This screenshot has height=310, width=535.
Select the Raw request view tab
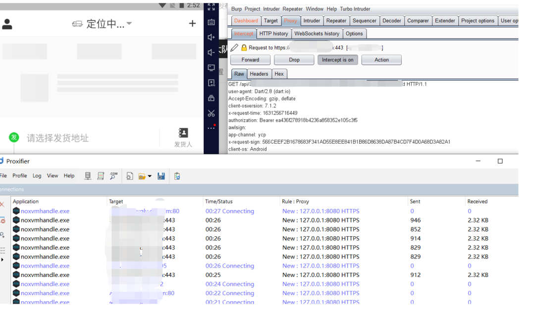[239, 74]
